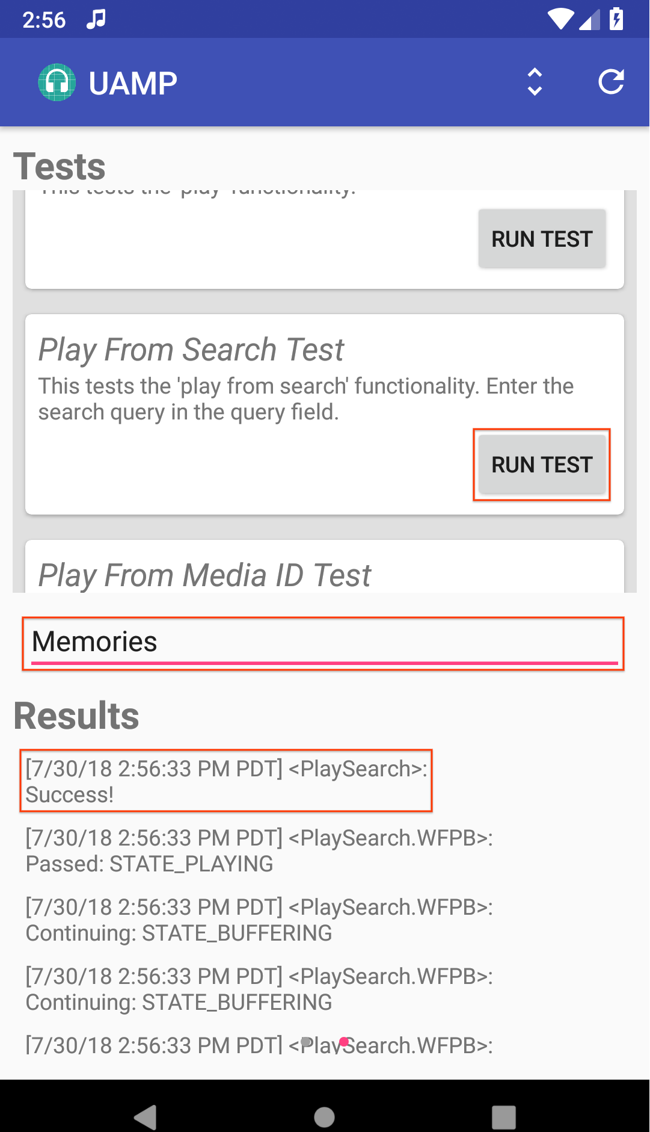Image resolution: width=650 pixels, height=1132 pixels.
Task: Select the PlaySearch Success! result entry
Action: (x=226, y=781)
